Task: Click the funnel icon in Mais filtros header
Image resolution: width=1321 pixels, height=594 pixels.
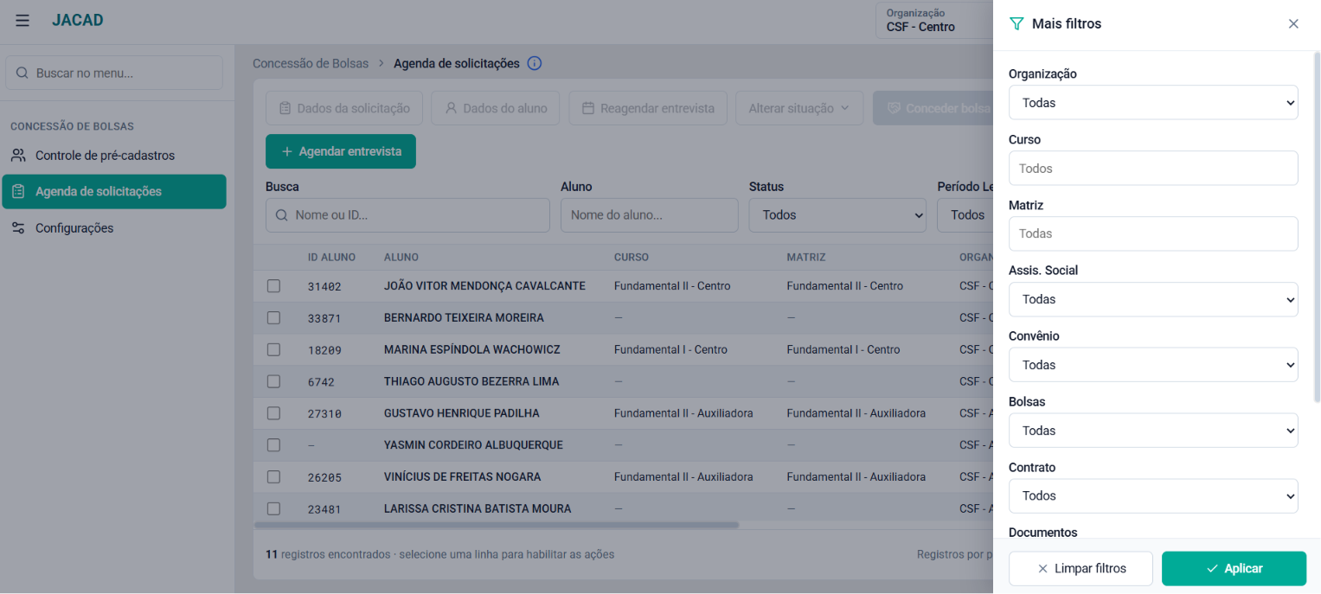Action: [1016, 24]
